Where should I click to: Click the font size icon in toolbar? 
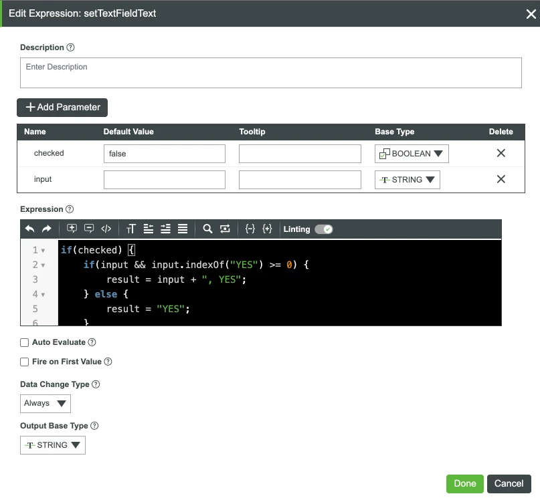tap(131, 229)
